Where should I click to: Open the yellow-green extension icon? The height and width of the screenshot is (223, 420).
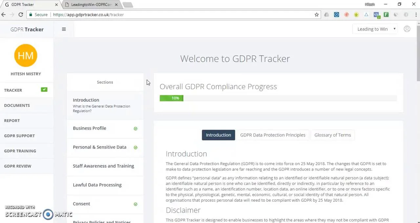356,14
